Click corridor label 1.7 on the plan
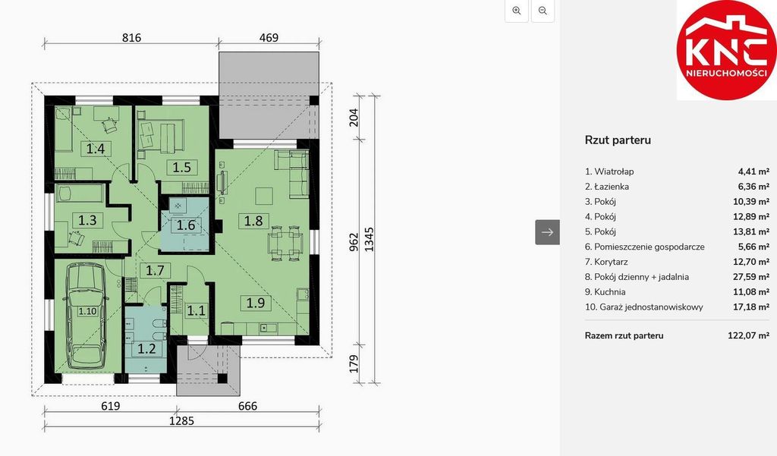777x456 pixels. pyautogui.click(x=156, y=269)
